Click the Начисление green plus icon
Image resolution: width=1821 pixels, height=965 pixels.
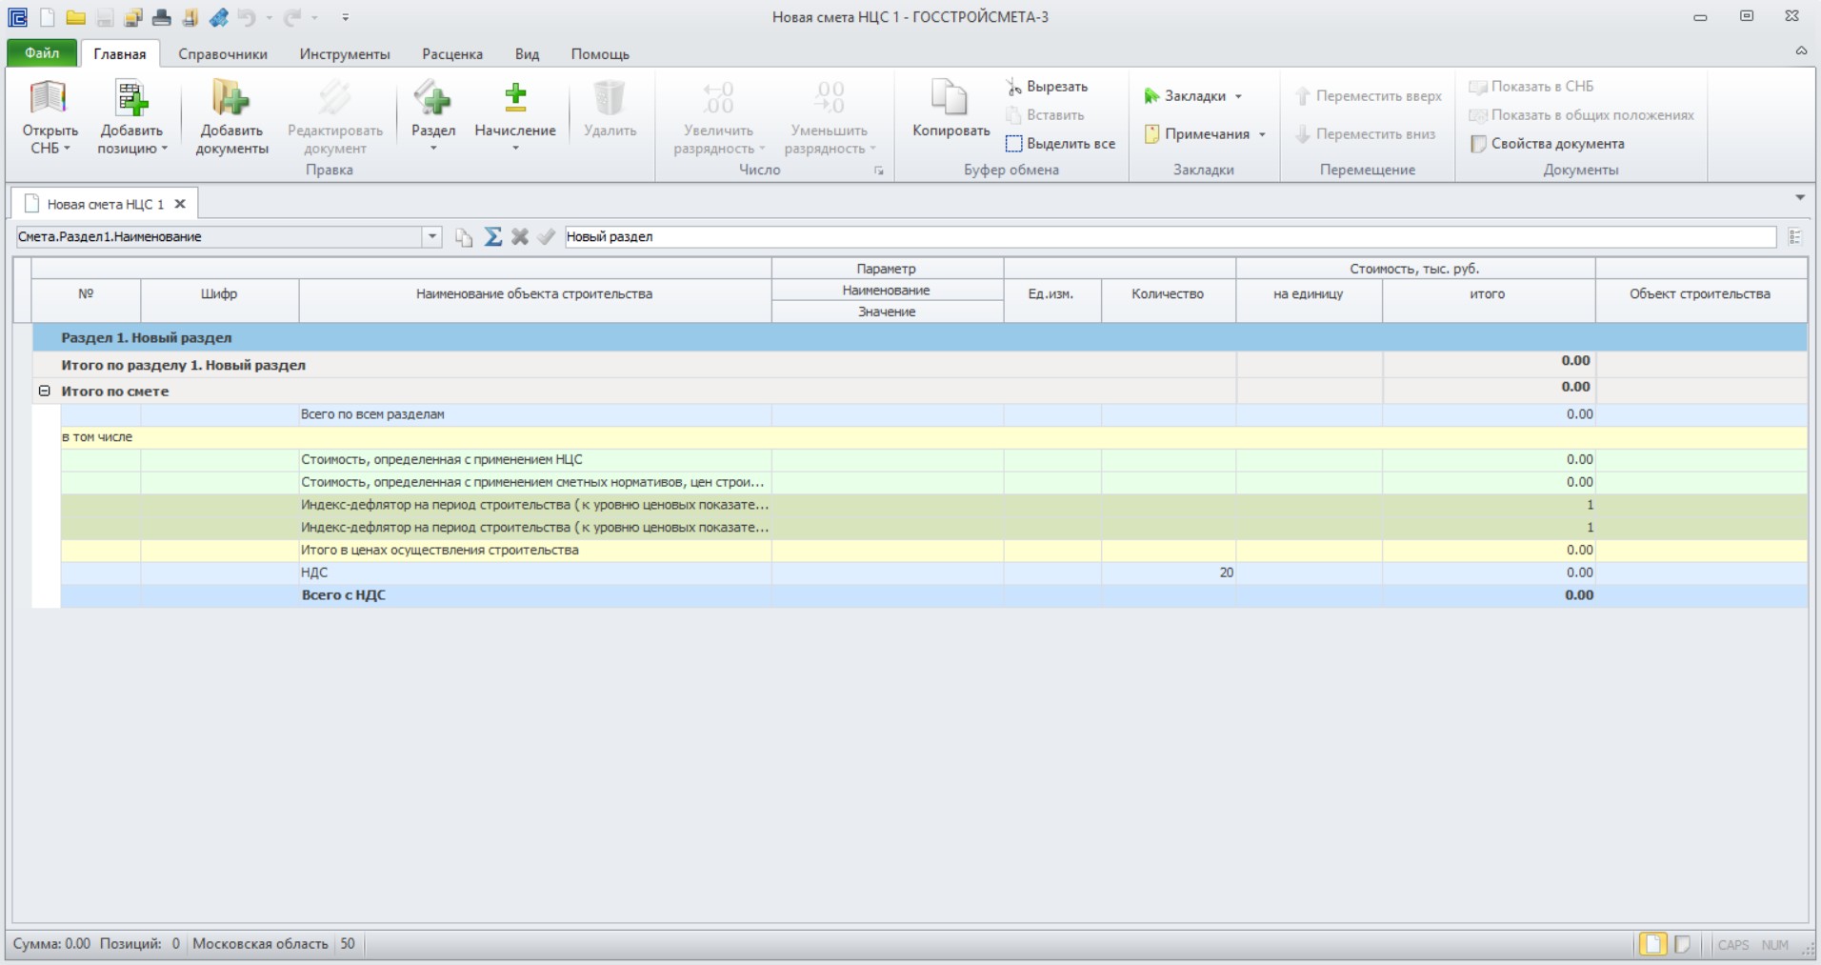pyautogui.click(x=515, y=96)
